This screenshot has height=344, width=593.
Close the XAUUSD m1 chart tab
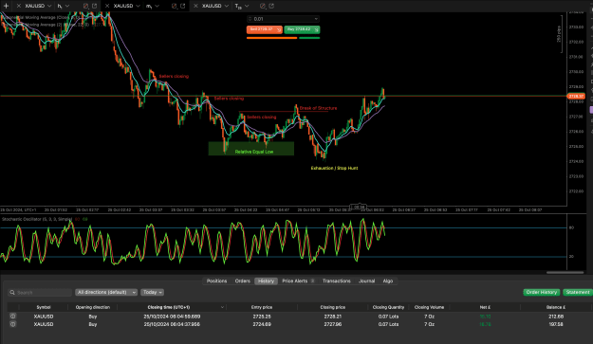click(x=107, y=6)
